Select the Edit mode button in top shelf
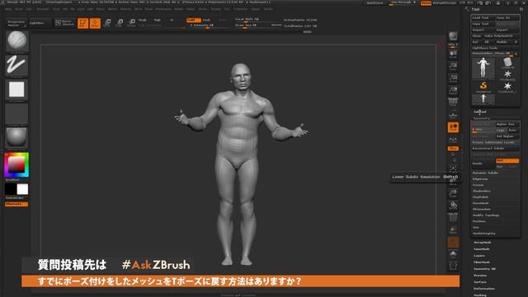The height and width of the screenshot is (297, 528). point(82,23)
